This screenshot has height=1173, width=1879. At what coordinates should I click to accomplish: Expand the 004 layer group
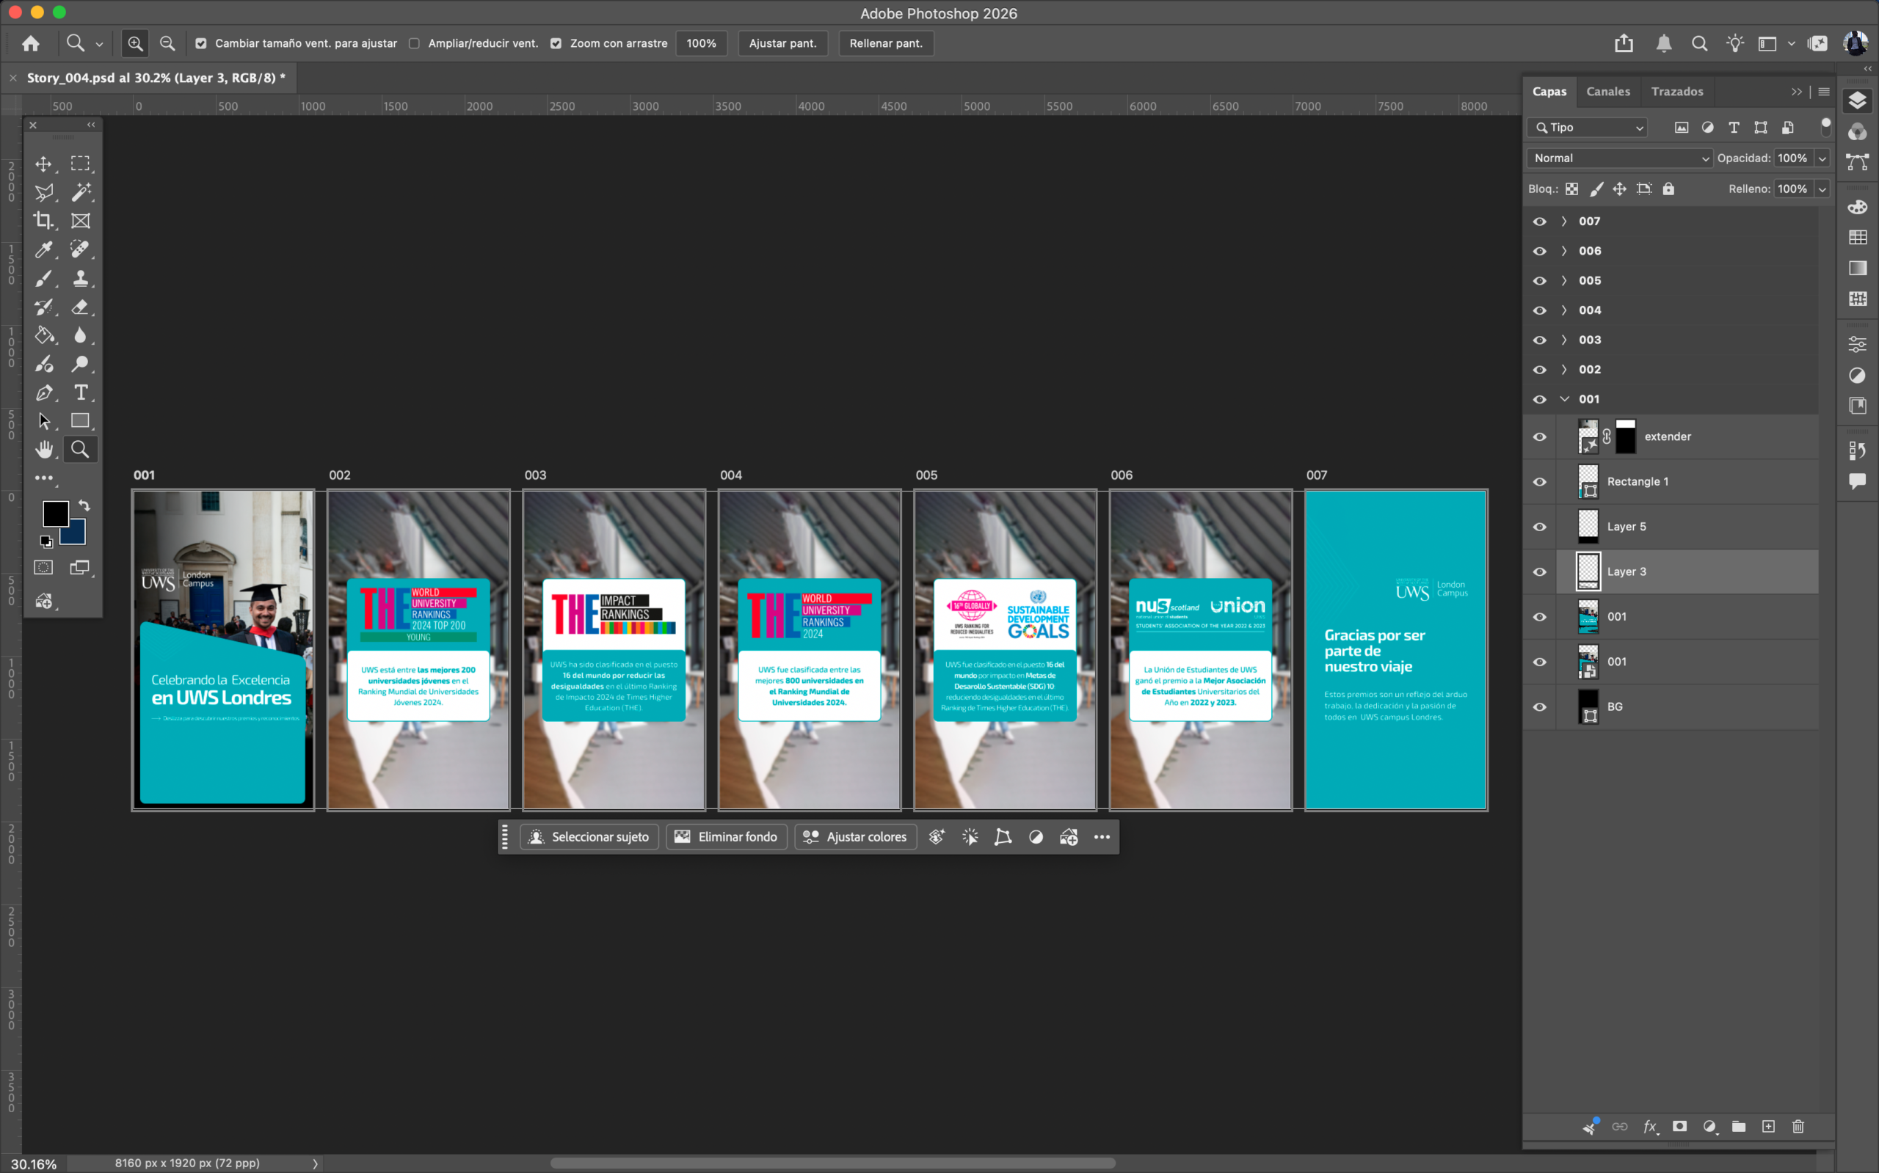(x=1564, y=310)
